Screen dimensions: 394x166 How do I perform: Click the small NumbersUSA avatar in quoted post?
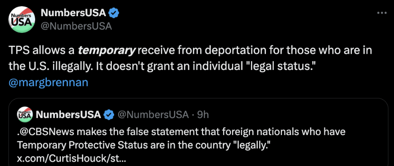coord(25,114)
